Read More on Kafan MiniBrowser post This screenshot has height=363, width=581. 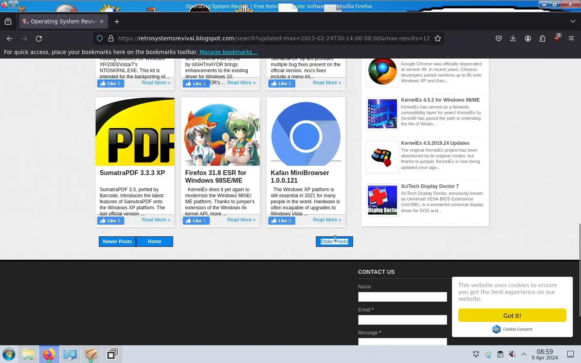pyautogui.click(x=327, y=220)
